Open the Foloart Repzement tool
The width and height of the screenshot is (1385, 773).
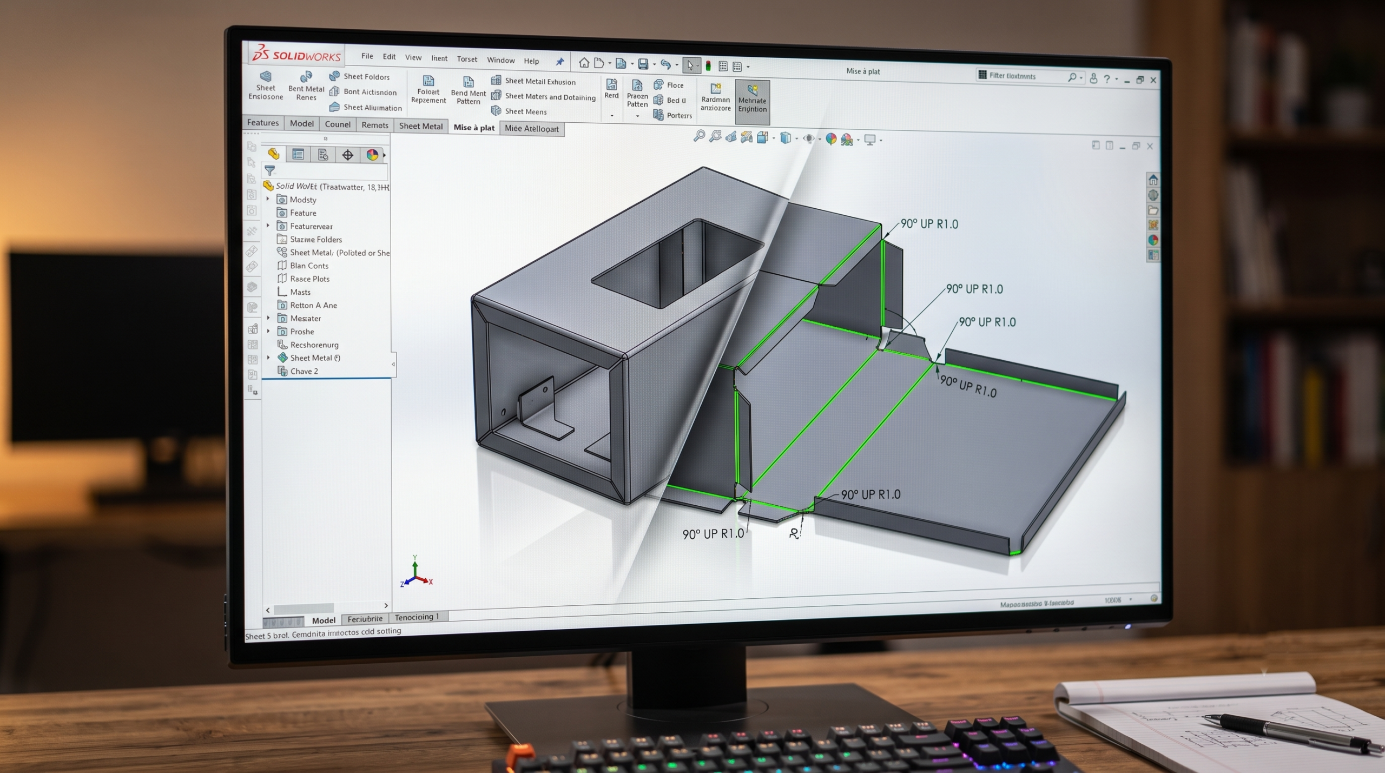coord(428,90)
